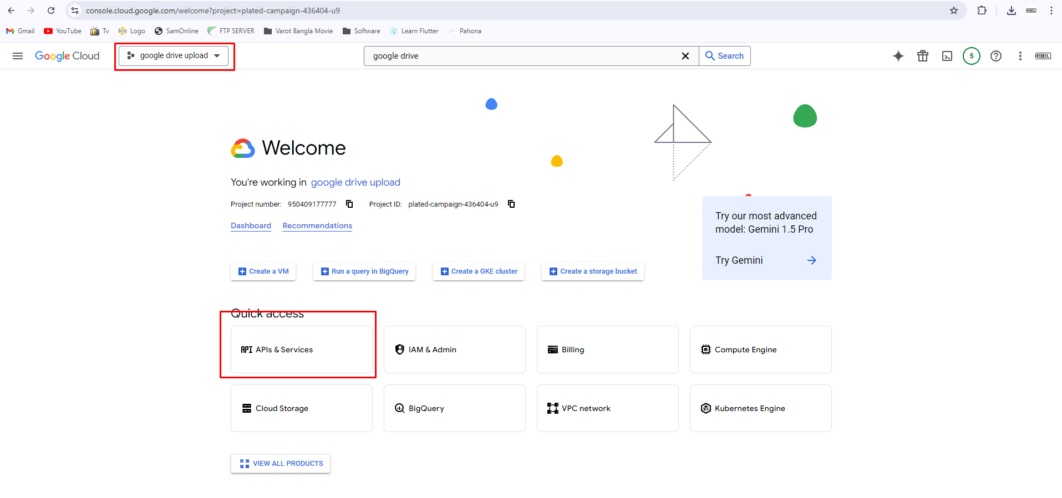1062x498 pixels.
Task: Click Create a GKE cluster
Action: (x=479, y=271)
